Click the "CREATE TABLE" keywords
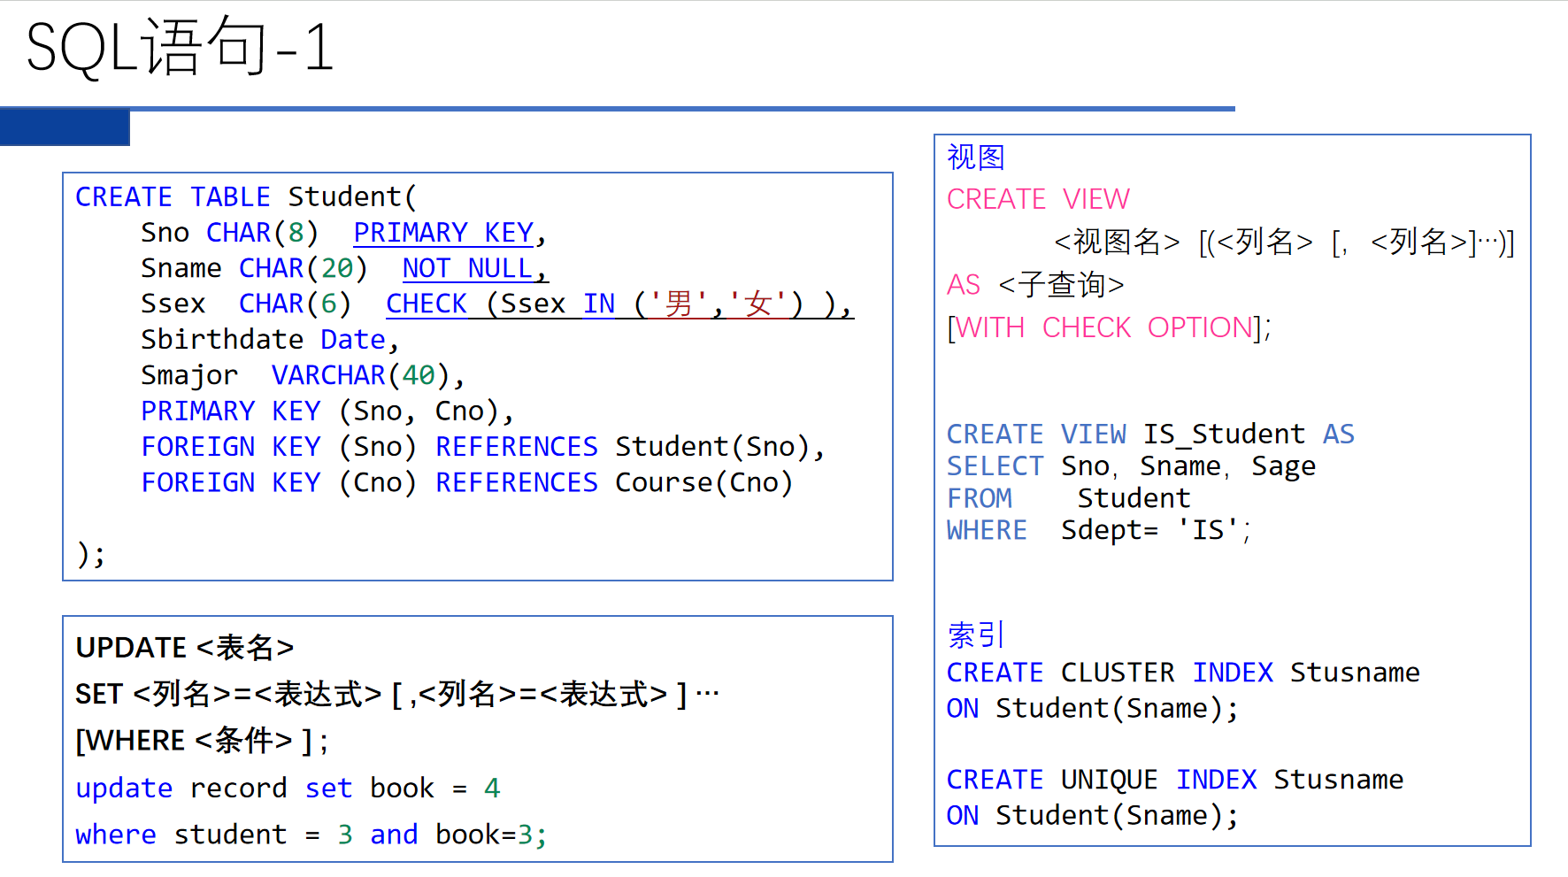Viewport: 1568px width, 877px height. (x=173, y=196)
